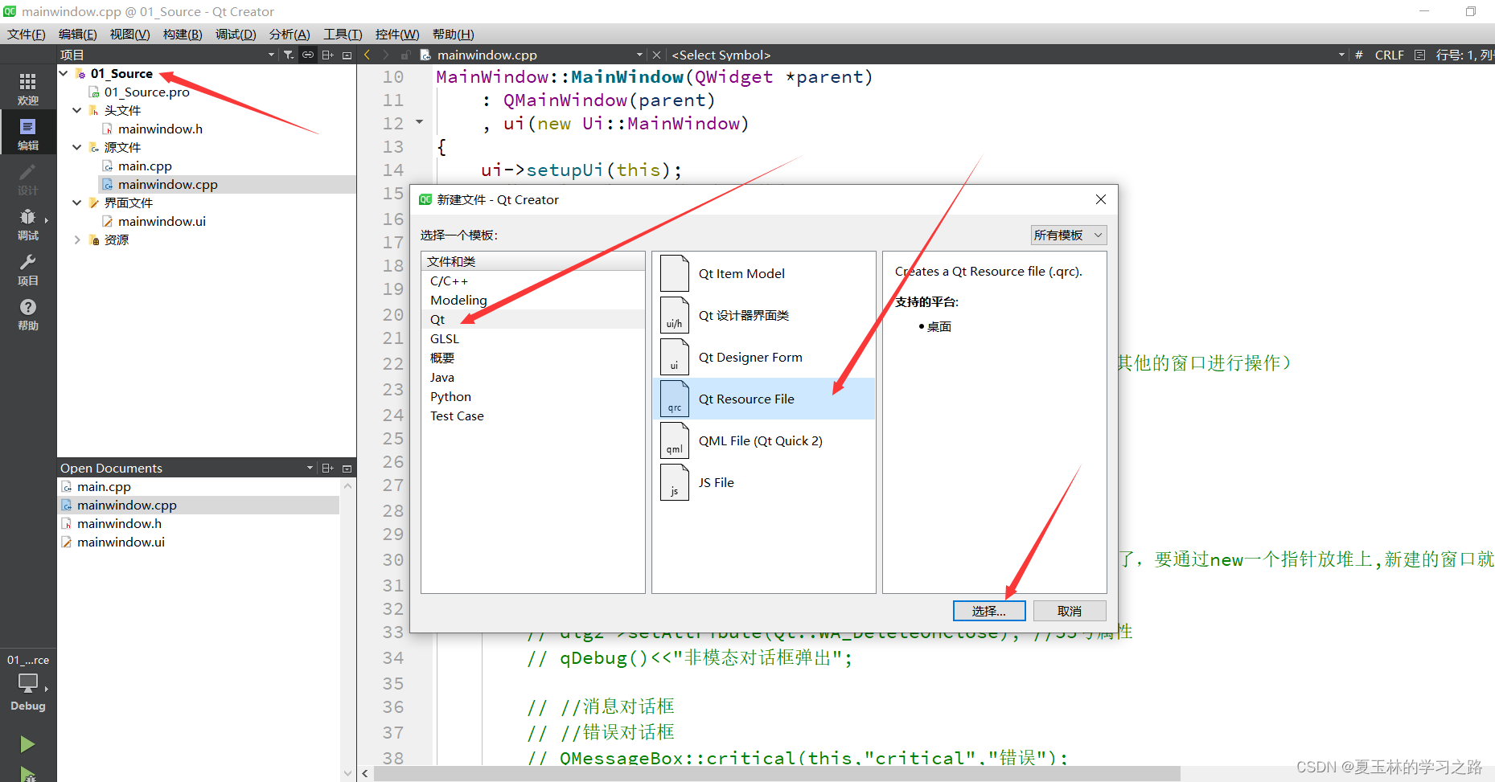
Task: Open the mainwindow.cpp document dropdown
Action: [639, 55]
